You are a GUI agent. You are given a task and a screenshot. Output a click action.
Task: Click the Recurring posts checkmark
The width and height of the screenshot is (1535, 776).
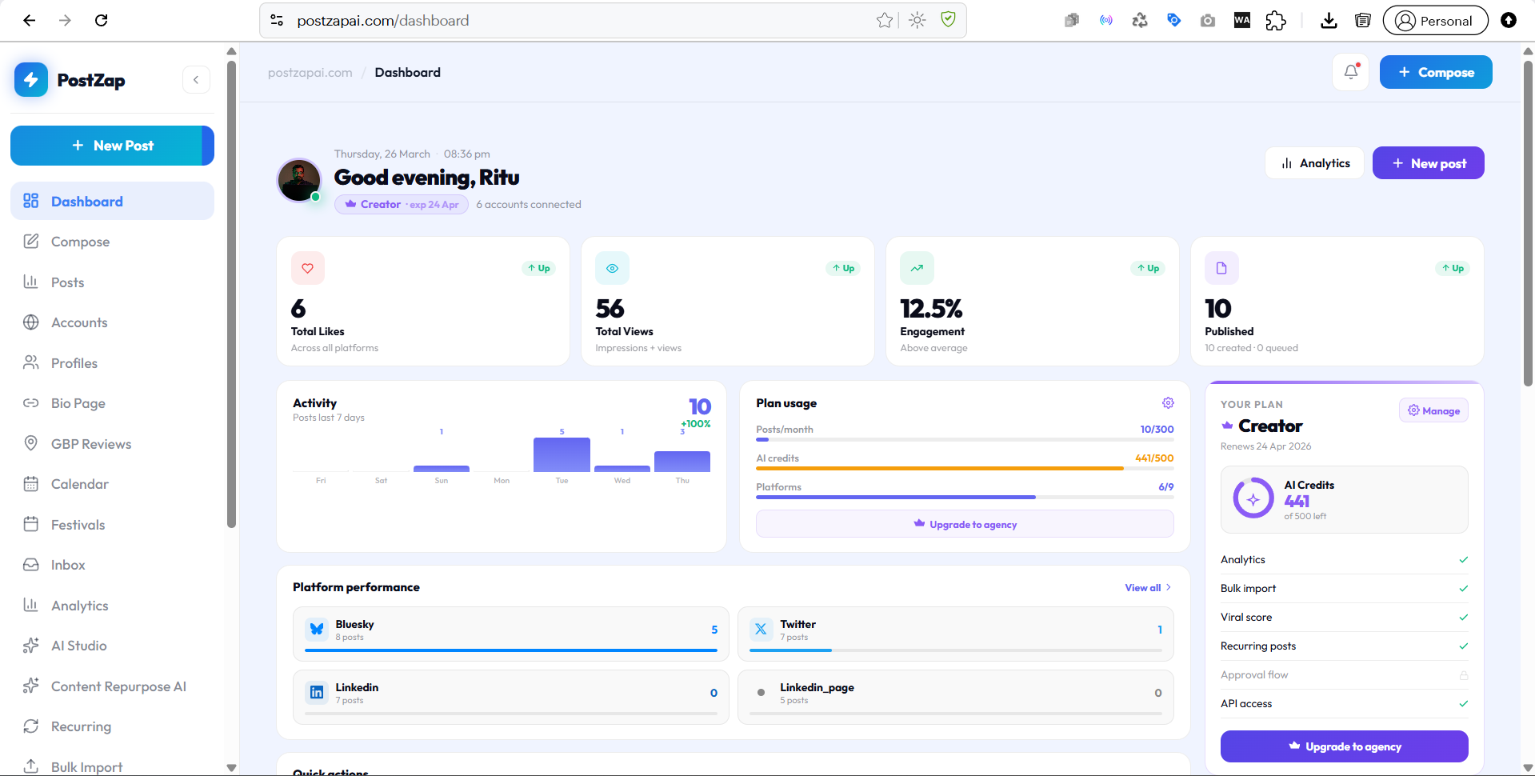click(x=1463, y=646)
